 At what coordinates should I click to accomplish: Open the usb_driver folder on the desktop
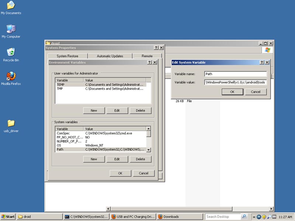[11, 123]
